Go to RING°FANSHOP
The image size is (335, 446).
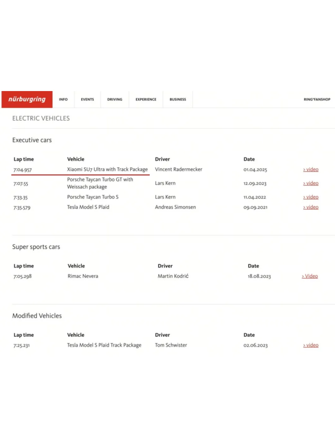(317, 99)
